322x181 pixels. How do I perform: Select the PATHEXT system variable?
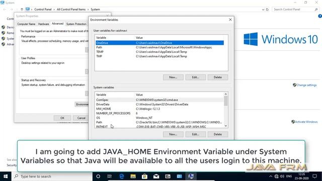(x=159, y=127)
